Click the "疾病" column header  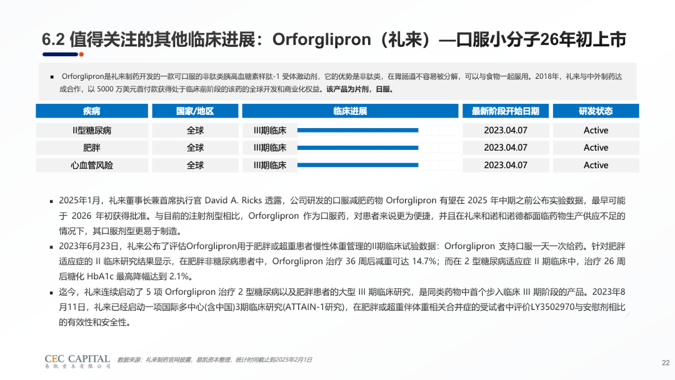92,111
